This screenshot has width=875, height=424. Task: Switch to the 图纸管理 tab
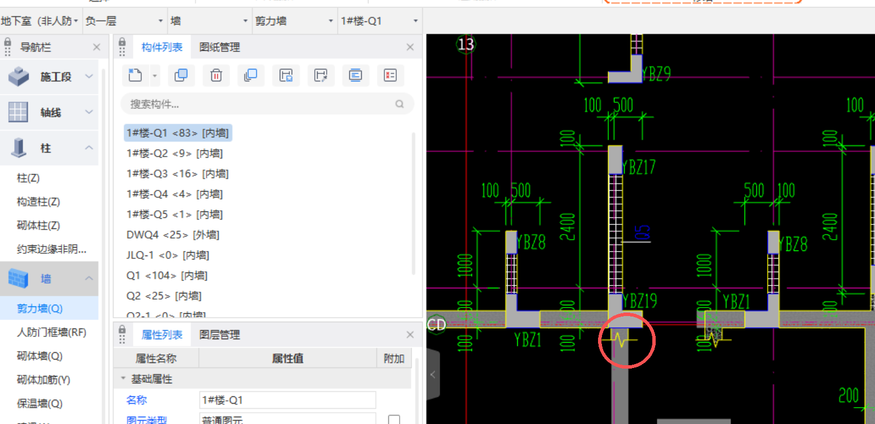219,47
